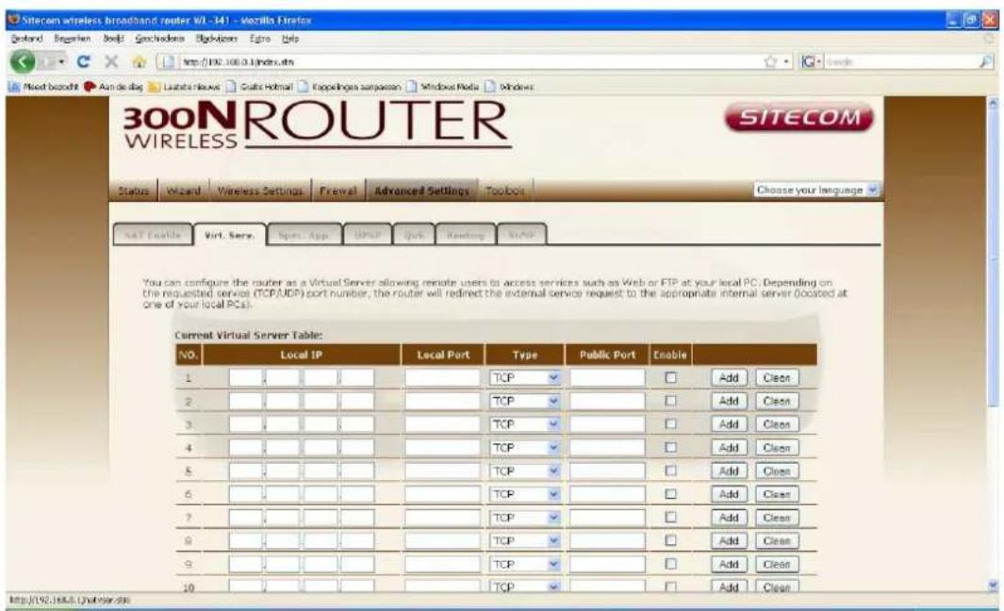
Task: Click the Local Port field in row 1
Action: (442, 378)
